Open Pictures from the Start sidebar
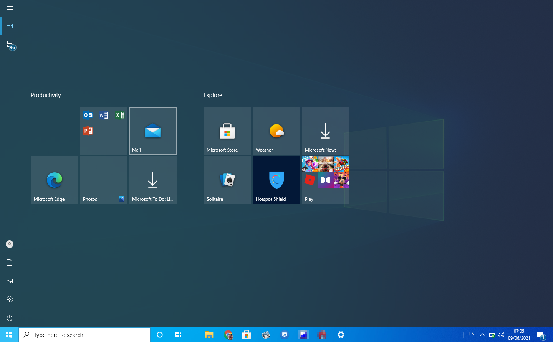The height and width of the screenshot is (342, 553). (10, 281)
